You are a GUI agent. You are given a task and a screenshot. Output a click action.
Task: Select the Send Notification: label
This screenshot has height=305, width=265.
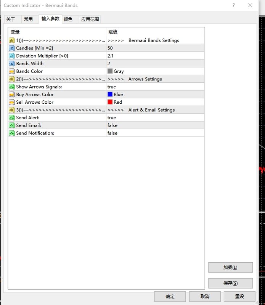35,133
